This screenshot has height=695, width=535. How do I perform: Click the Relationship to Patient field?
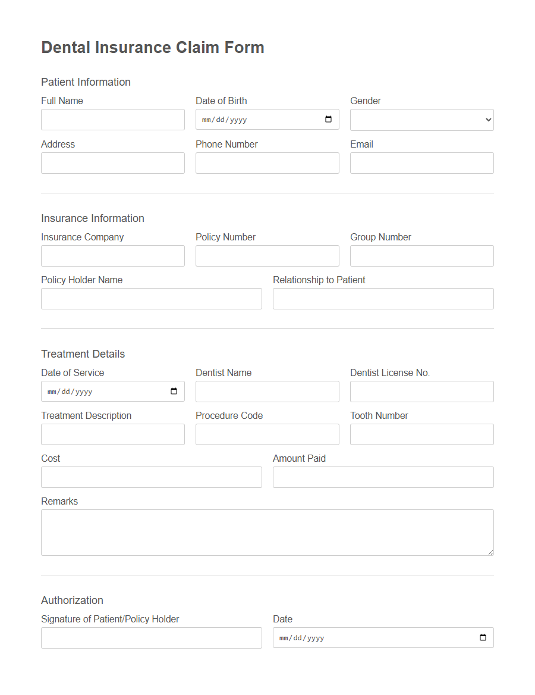(x=383, y=298)
